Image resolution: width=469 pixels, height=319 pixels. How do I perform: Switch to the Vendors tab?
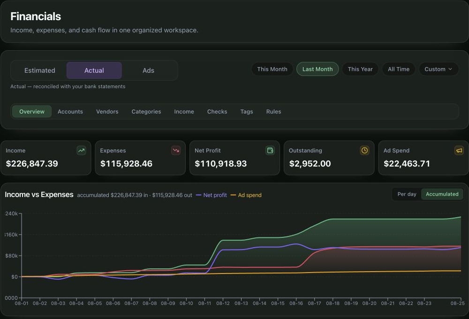[x=107, y=112]
